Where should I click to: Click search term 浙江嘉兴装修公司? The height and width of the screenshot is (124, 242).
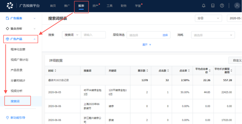[x=93, y=120]
